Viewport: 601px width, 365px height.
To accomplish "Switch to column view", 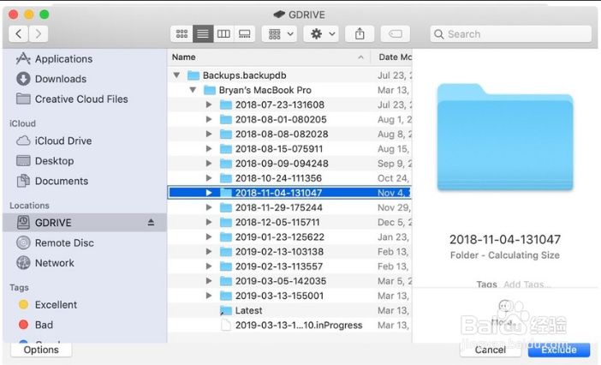I will tap(223, 34).
